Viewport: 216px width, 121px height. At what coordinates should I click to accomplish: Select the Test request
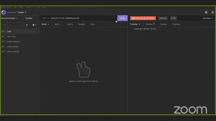coord(20,31)
